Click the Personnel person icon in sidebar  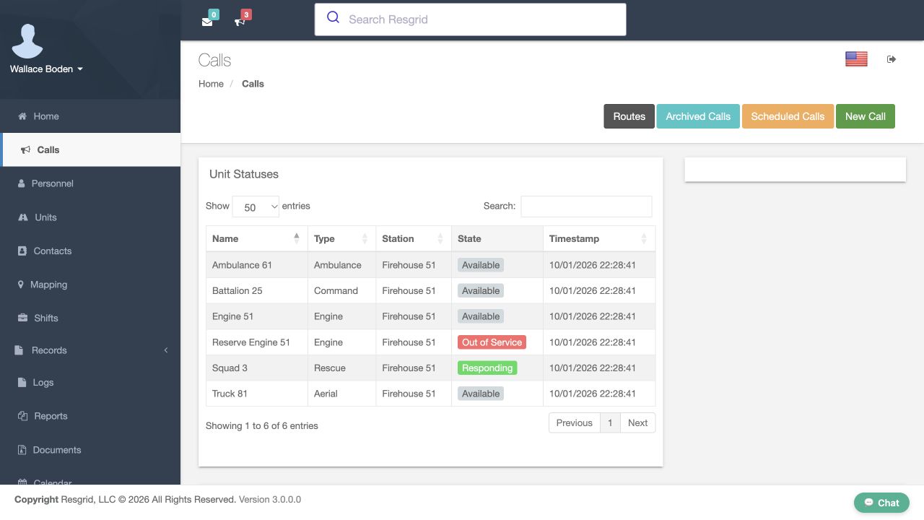22,183
